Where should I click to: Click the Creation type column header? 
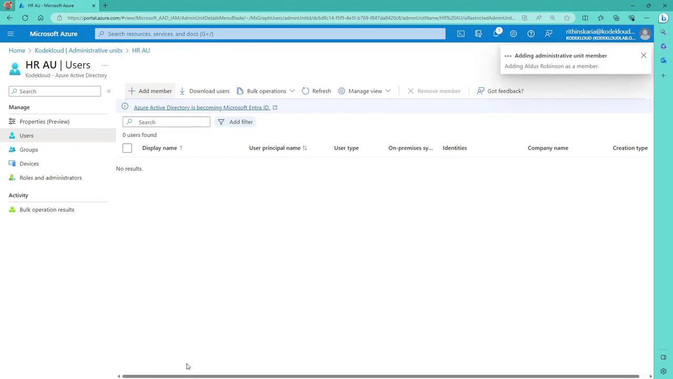[x=630, y=148]
